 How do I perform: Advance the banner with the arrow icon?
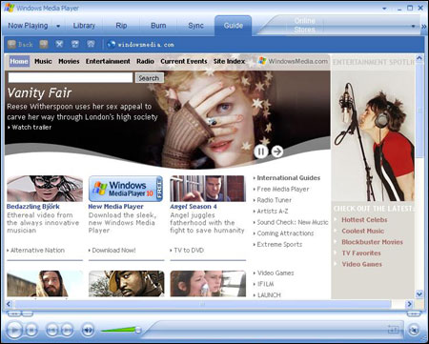coord(277,152)
